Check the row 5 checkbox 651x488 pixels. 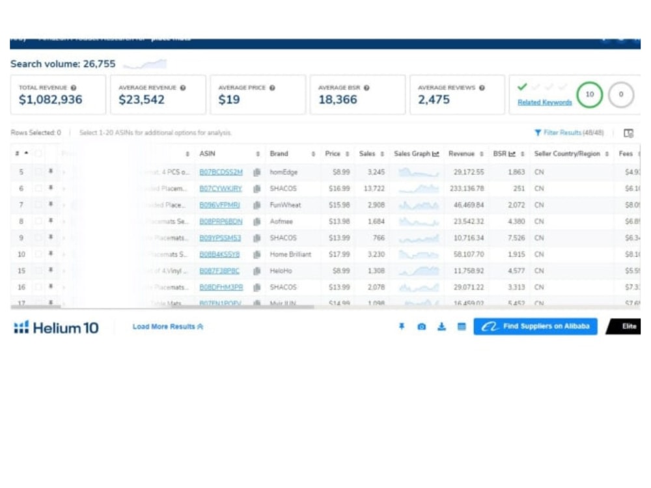tap(38, 171)
